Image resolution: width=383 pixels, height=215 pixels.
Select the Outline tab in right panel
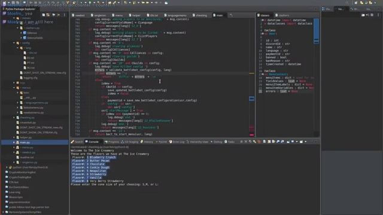(x=326, y=9)
